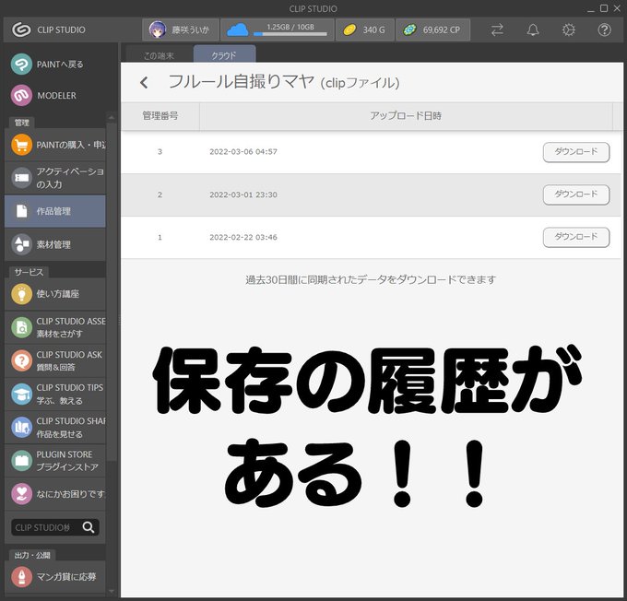Click the 1.25GB / 10GB storage bar

click(290, 33)
